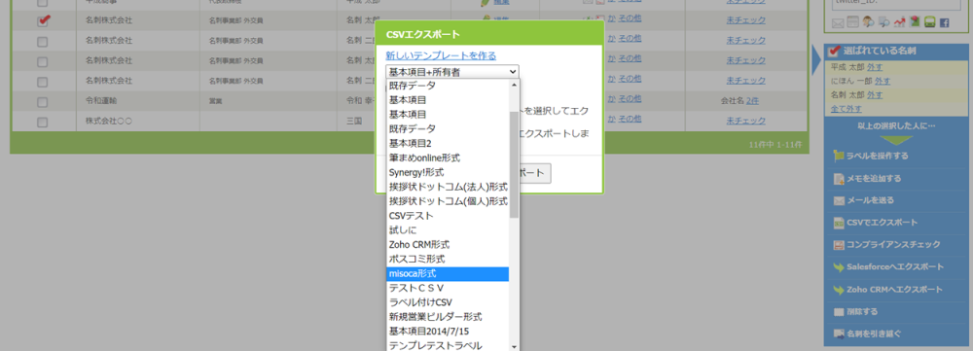Click 新しいテンプレートを作る link
This screenshot has height=351, width=973.
click(x=441, y=55)
